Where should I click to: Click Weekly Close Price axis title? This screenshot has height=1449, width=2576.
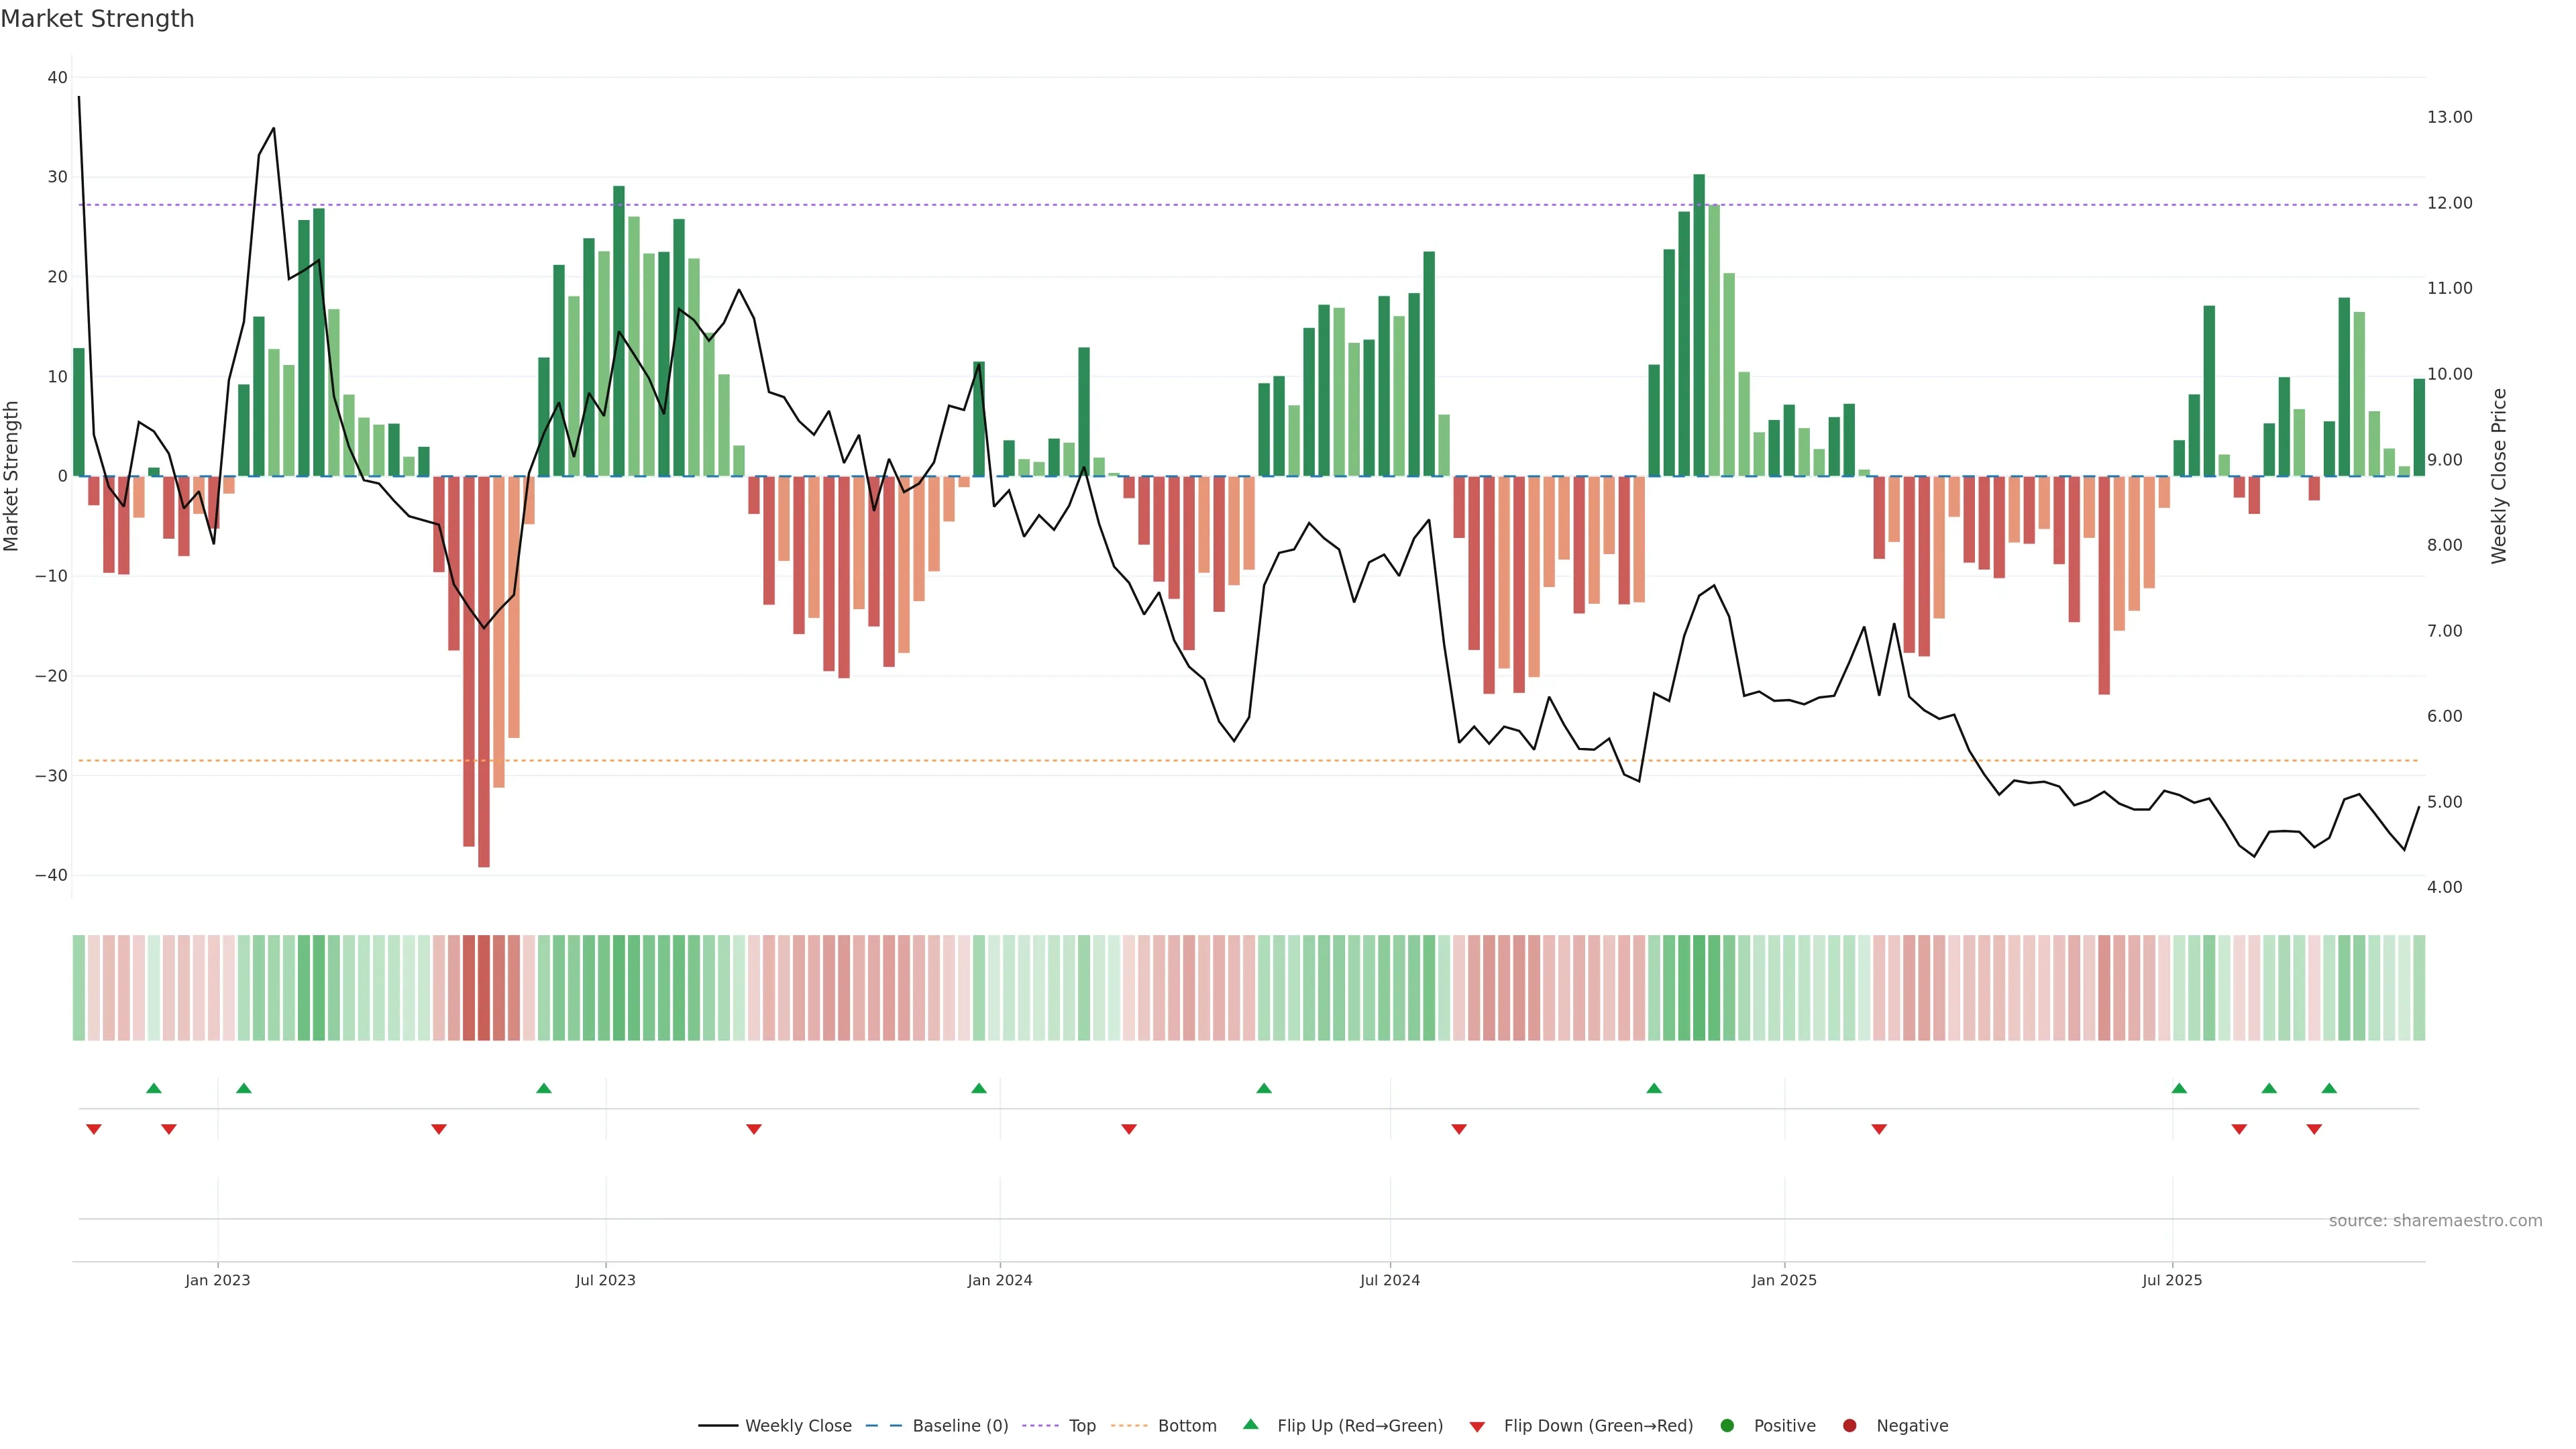[2499, 476]
